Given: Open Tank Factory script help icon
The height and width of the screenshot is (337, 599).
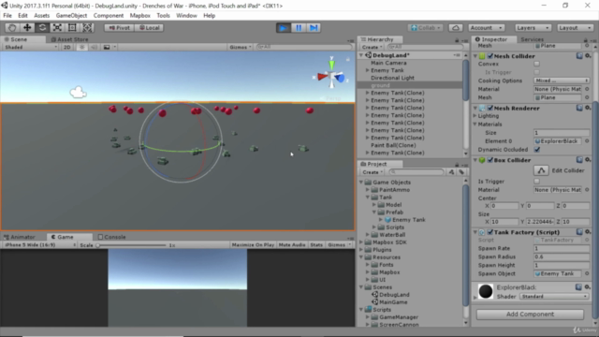Looking at the screenshot, I should [x=579, y=232].
